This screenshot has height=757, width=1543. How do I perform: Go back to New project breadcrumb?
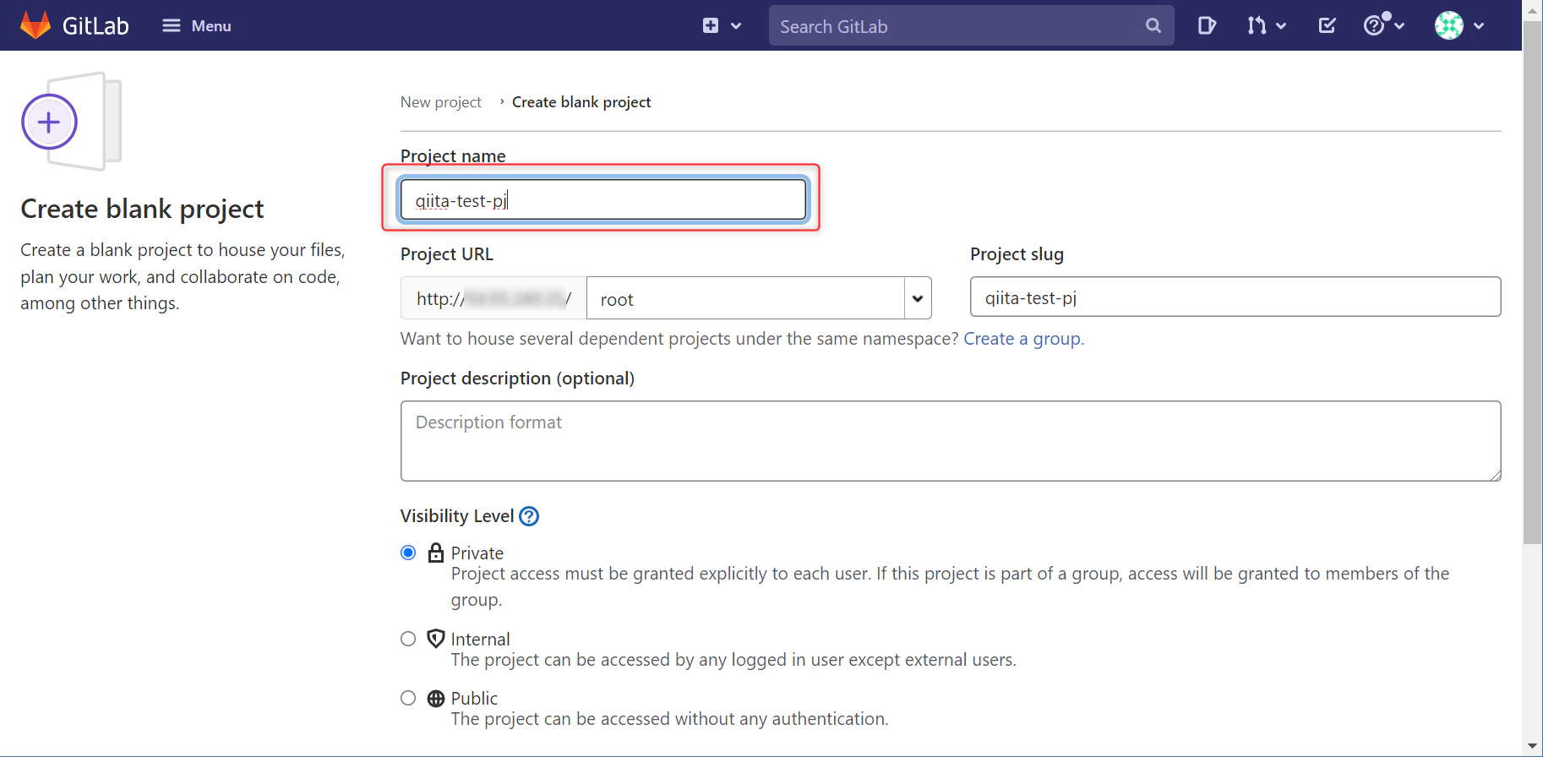pyautogui.click(x=441, y=102)
